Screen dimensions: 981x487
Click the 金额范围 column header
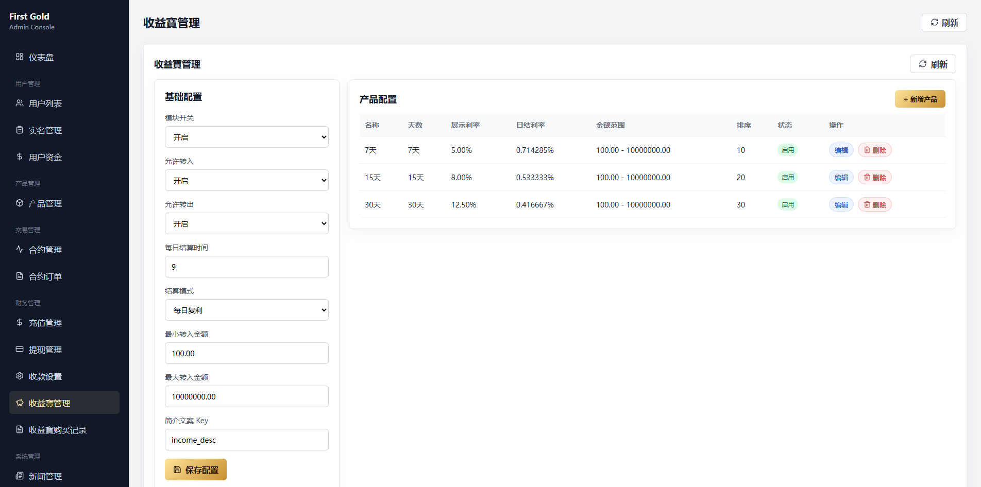(611, 125)
